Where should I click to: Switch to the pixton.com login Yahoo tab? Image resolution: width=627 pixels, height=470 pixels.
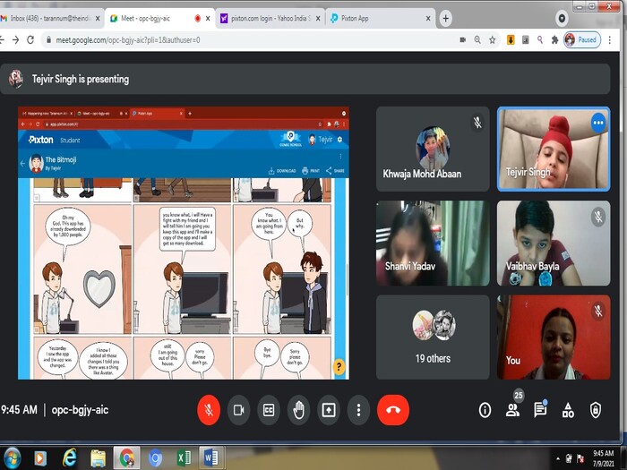coord(269,19)
